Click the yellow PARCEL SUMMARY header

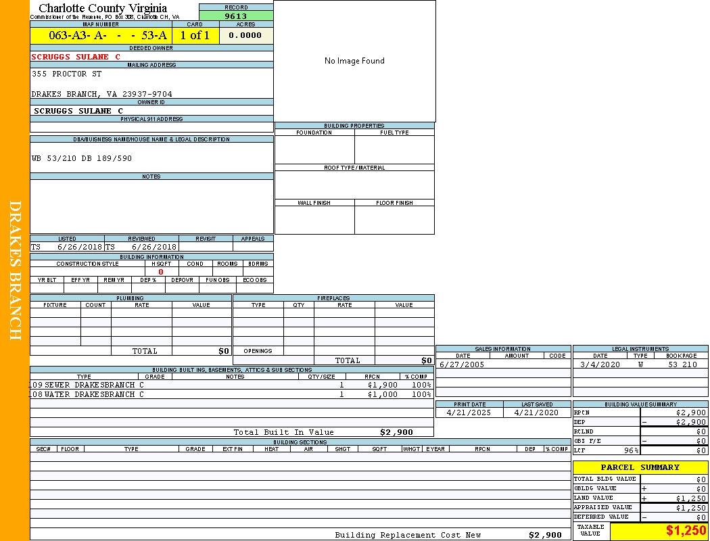coord(640,467)
